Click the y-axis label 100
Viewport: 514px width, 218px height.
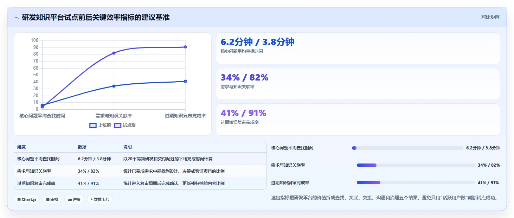coord(34,40)
